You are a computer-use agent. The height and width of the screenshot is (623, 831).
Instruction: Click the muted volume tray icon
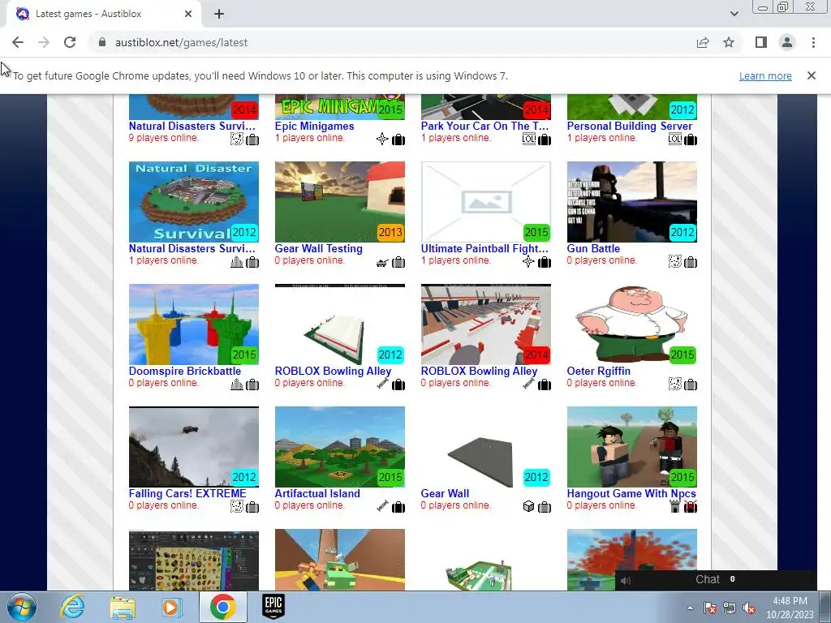pyautogui.click(x=749, y=608)
